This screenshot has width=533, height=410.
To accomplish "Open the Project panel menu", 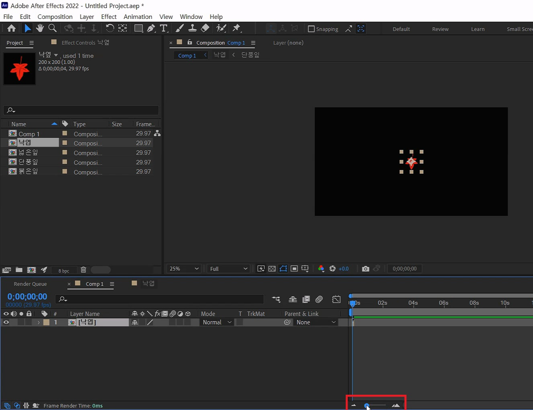I will (31, 43).
